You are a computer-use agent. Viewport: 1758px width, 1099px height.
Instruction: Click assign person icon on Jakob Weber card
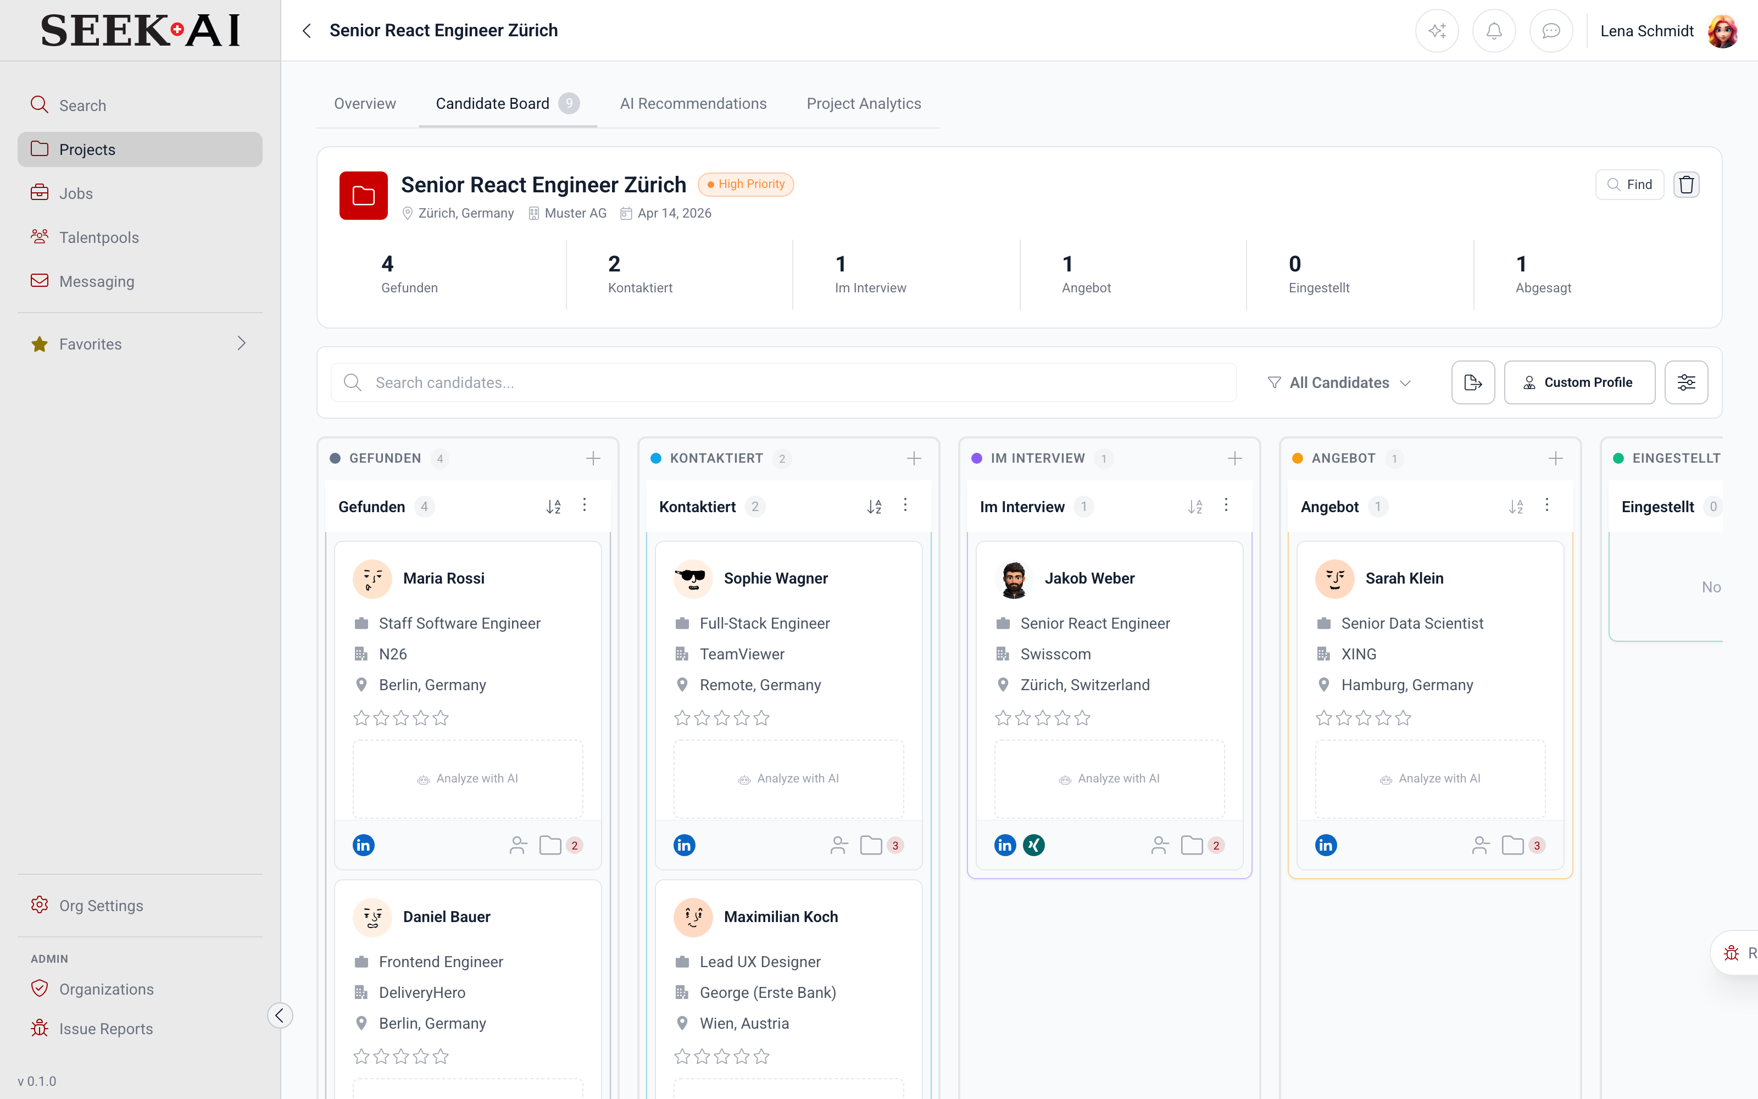(x=1159, y=845)
